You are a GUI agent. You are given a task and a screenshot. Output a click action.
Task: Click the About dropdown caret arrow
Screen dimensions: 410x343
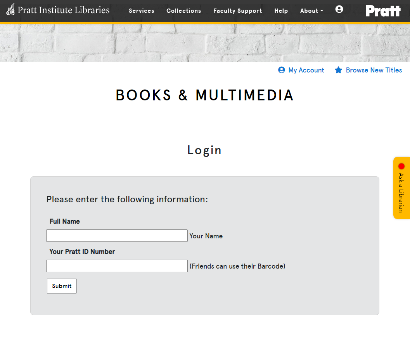[x=322, y=11]
